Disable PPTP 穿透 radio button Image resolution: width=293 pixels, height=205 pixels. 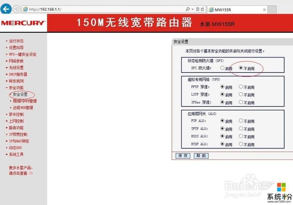pos(241,87)
